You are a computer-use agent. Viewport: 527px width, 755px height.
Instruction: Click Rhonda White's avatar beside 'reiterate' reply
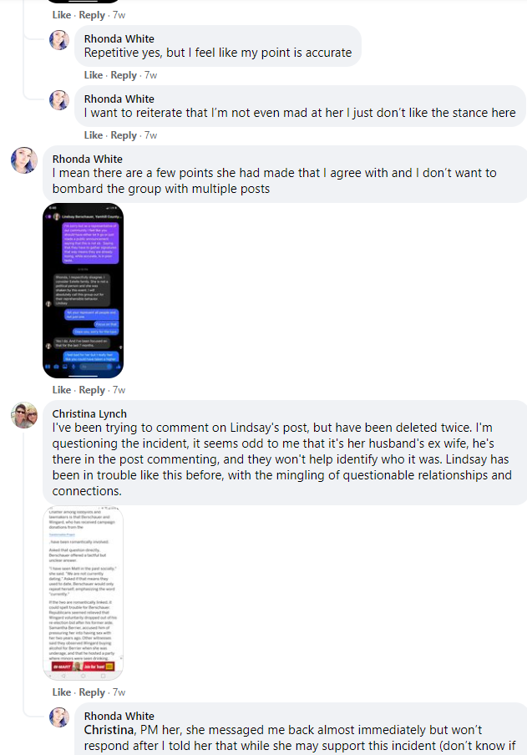click(x=59, y=100)
